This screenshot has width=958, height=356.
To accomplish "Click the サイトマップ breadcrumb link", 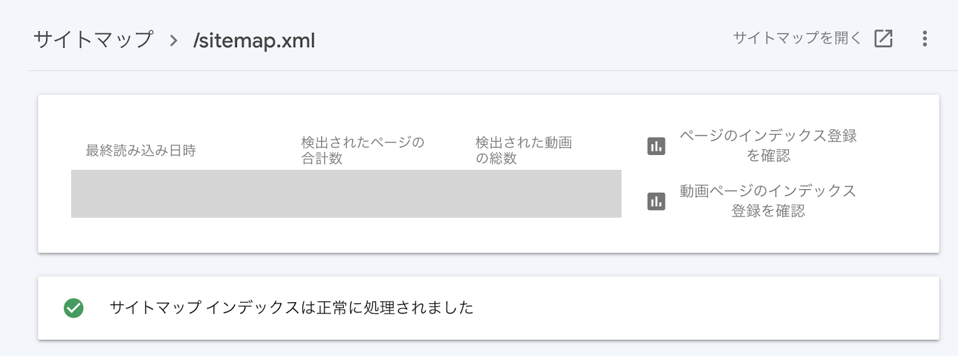I will (93, 39).
